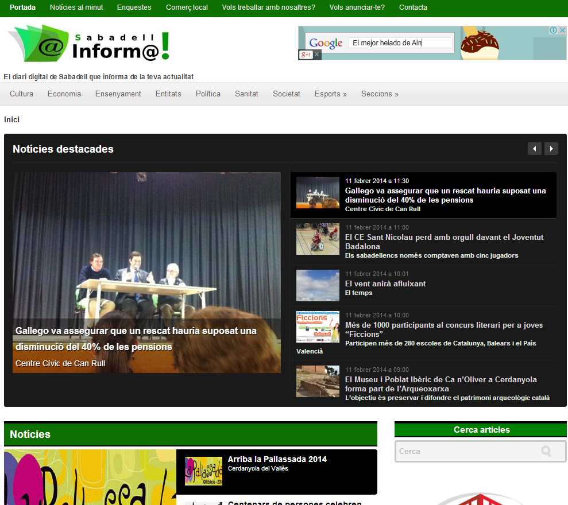Click the Cerca search input field
The image size is (568, 505).
(480, 451)
